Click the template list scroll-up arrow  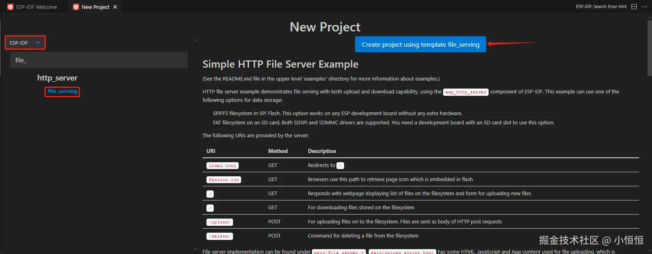(x=195, y=40)
